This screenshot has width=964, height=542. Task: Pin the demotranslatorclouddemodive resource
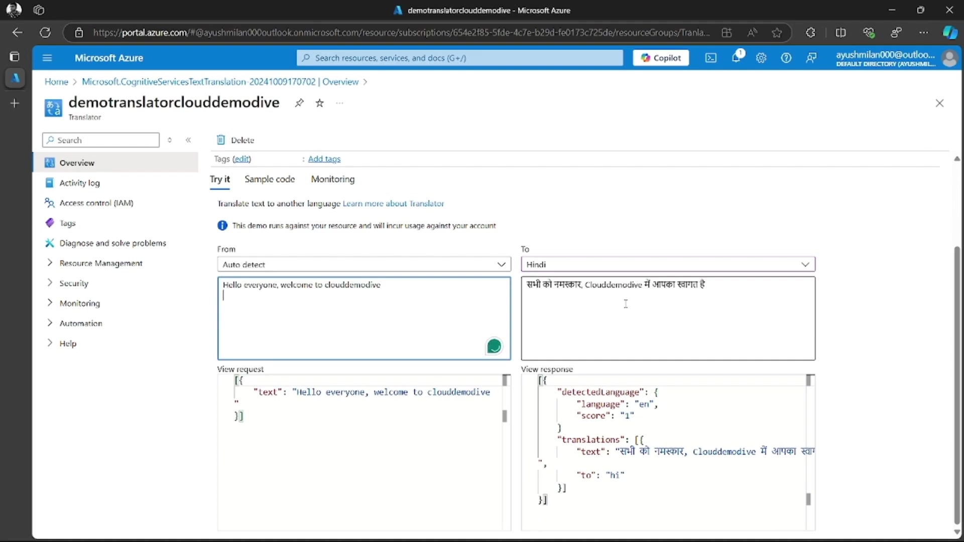point(299,103)
